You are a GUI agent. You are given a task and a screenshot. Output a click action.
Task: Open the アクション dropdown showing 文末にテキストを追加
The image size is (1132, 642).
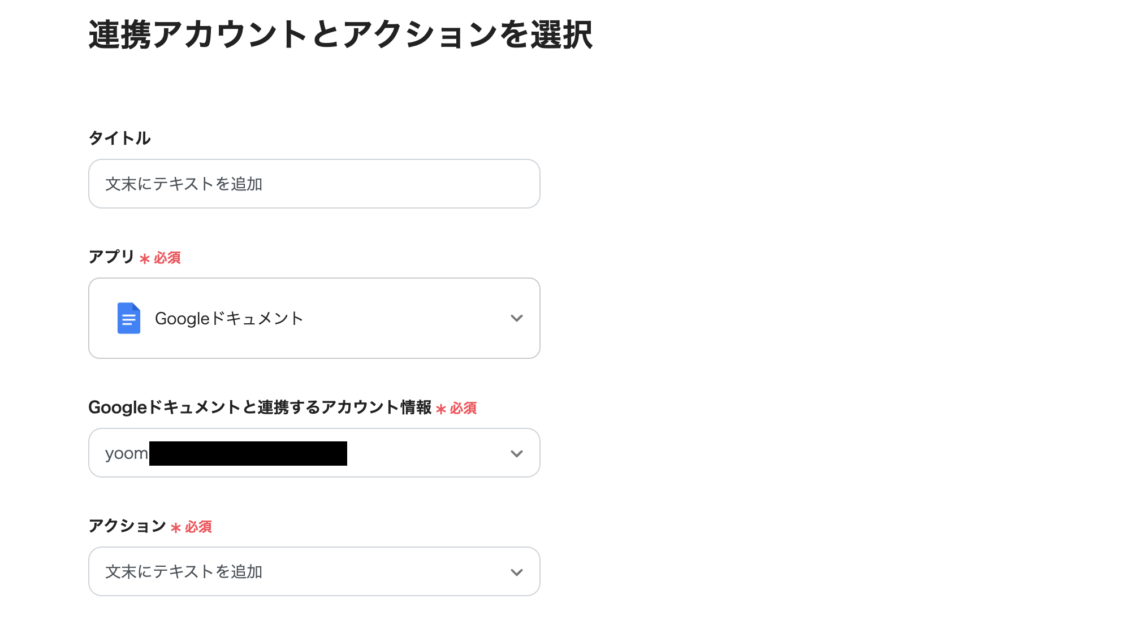tap(314, 571)
